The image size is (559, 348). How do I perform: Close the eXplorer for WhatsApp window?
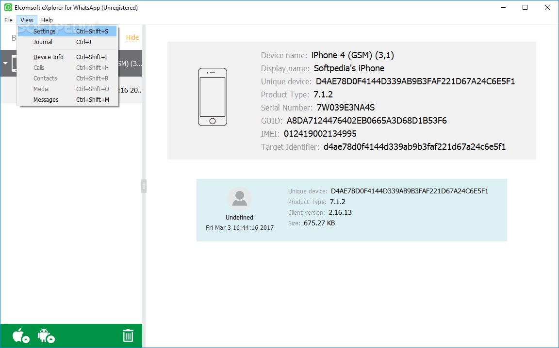[547, 7]
